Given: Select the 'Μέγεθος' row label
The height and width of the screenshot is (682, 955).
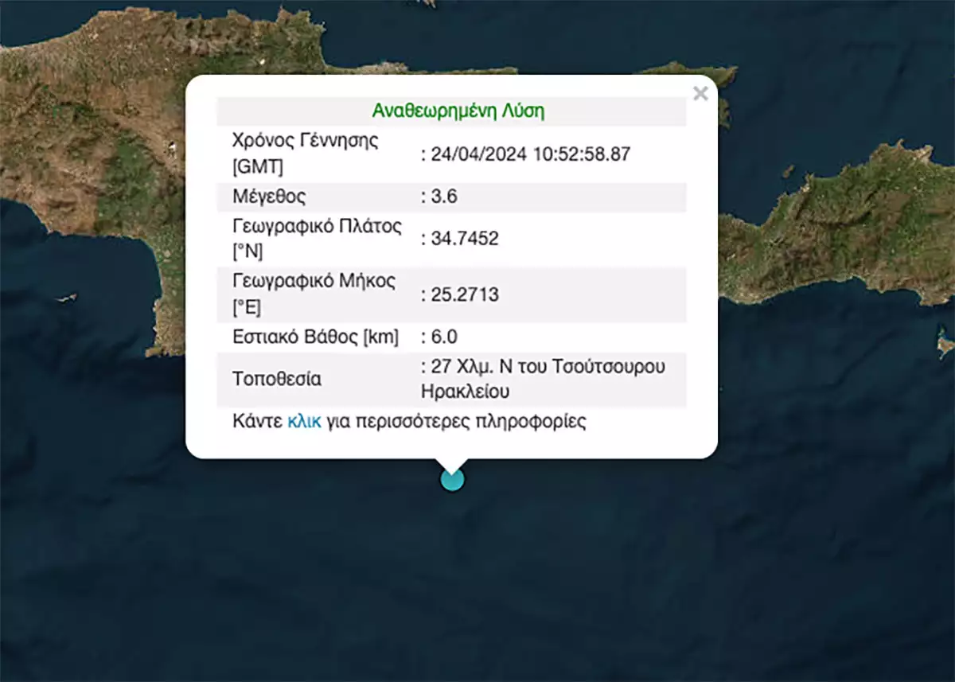Looking at the screenshot, I should (269, 197).
